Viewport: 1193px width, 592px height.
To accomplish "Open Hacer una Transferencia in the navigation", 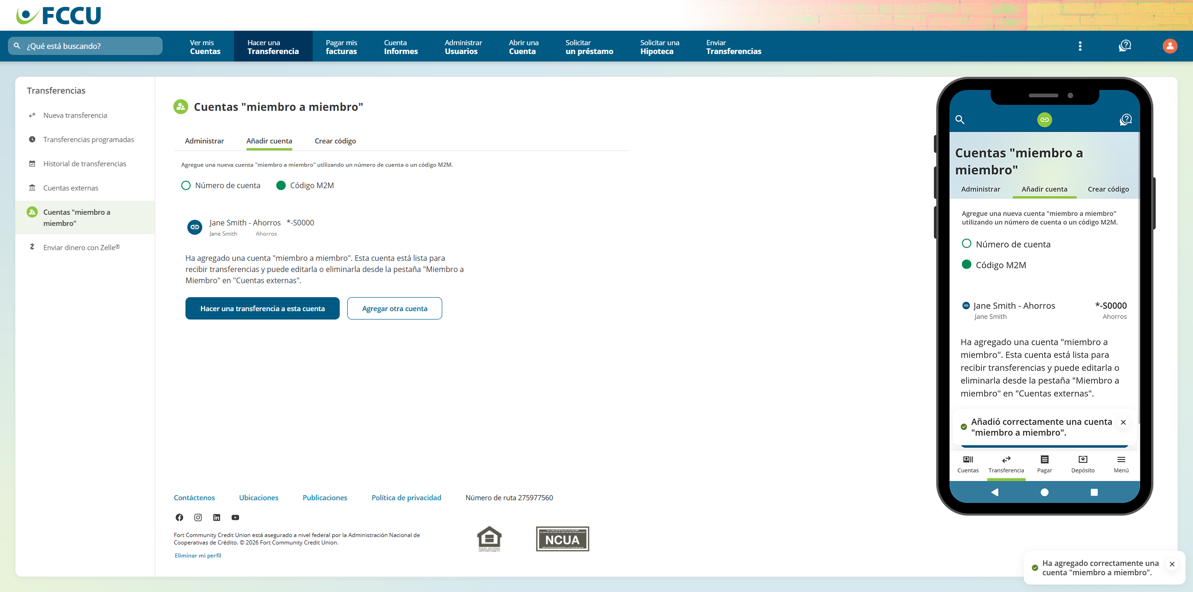I will [x=273, y=47].
